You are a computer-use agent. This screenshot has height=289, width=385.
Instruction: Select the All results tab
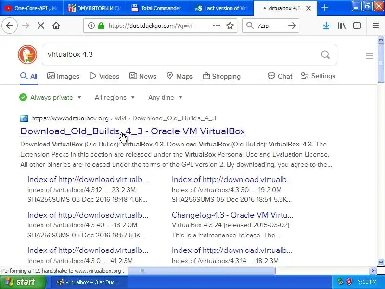[29, 76]
